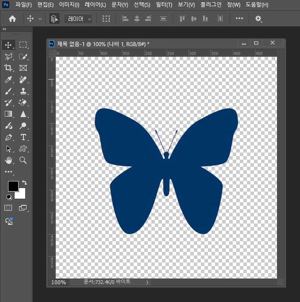Image resolution: width=300 pixels, height=302 pixels.
Task: Select the Frame tool
Action: tap(23, 68)
